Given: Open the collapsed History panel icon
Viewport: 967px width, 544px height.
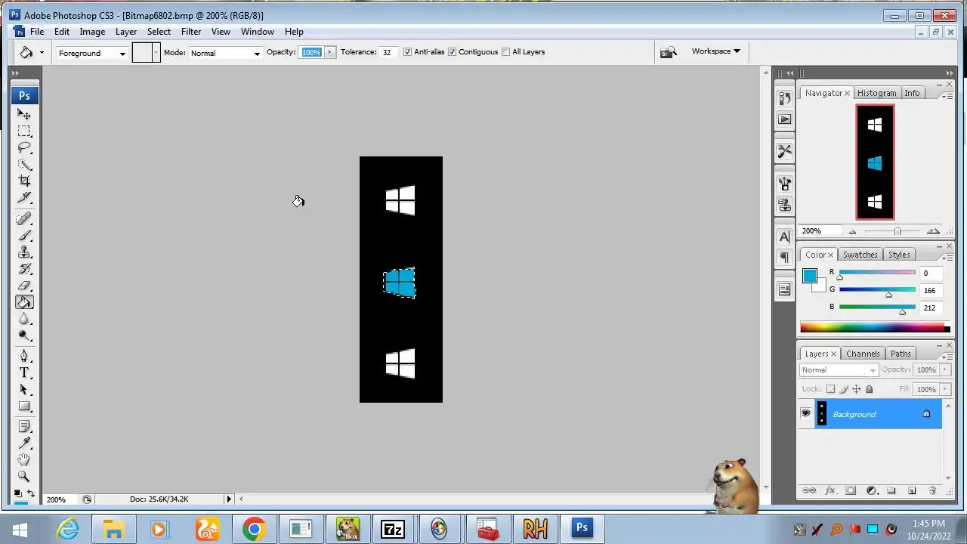Looking at the screenshot, I should click(x=784, y=97).
